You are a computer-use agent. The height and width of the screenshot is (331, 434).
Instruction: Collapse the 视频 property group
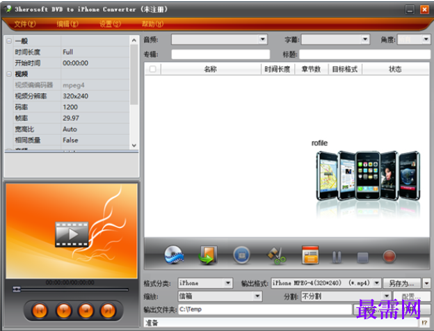pyautogui.click(x=9, y=74)
